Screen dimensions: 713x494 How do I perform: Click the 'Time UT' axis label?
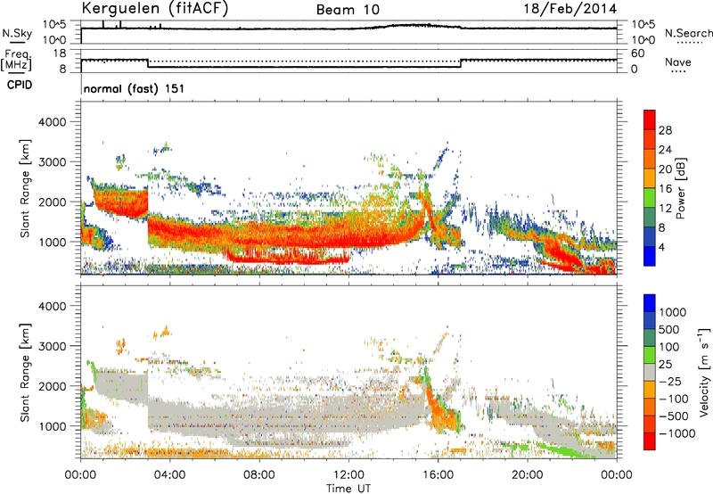348,488
